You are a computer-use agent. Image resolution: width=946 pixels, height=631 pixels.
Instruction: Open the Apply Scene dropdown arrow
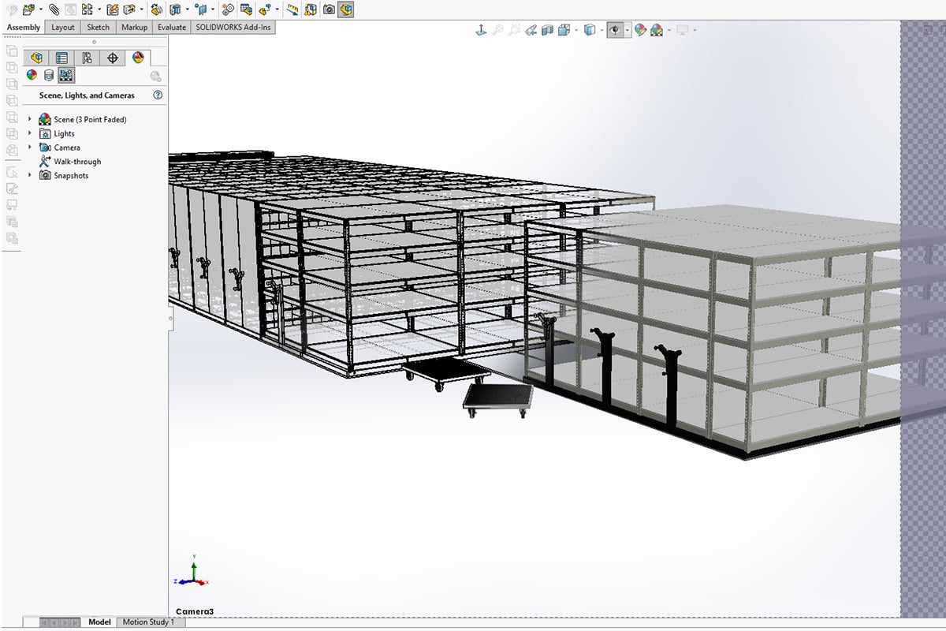(669, 30)
